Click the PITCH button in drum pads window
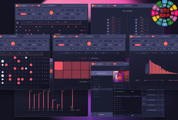The image size is (178, 120). click(82, 45)
